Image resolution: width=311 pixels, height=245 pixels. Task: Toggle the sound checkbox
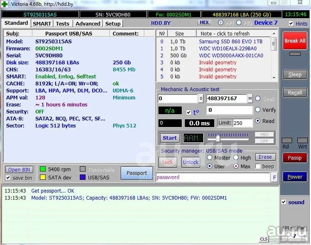coord(283,202)
